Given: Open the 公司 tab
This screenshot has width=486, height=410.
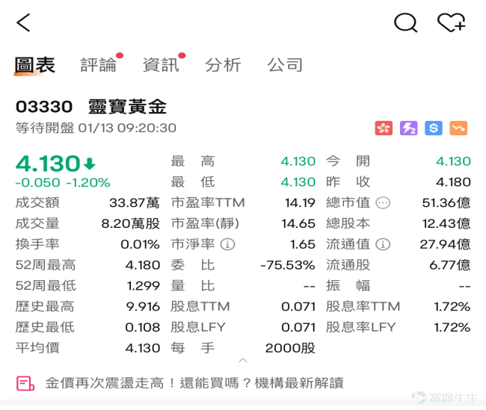Looking at the screenshot, I should [x=285, y=65].
